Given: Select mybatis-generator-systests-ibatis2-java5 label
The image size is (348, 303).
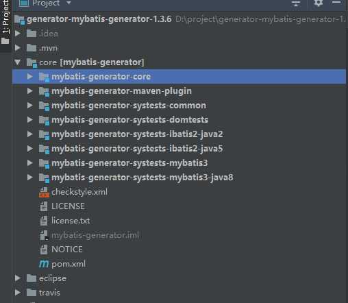Looking at the screenshot, I should [137, 149].
